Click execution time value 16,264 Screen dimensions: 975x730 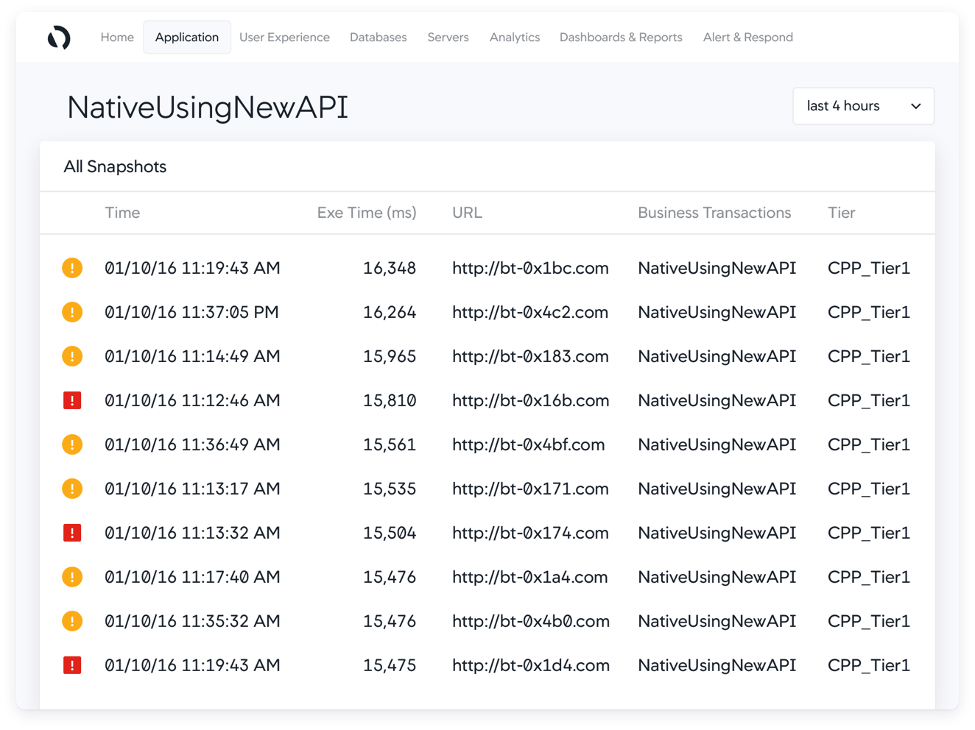[x=390, y=312]
